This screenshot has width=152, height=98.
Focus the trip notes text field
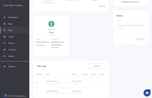pyautogui.click(x=131, y=29)
